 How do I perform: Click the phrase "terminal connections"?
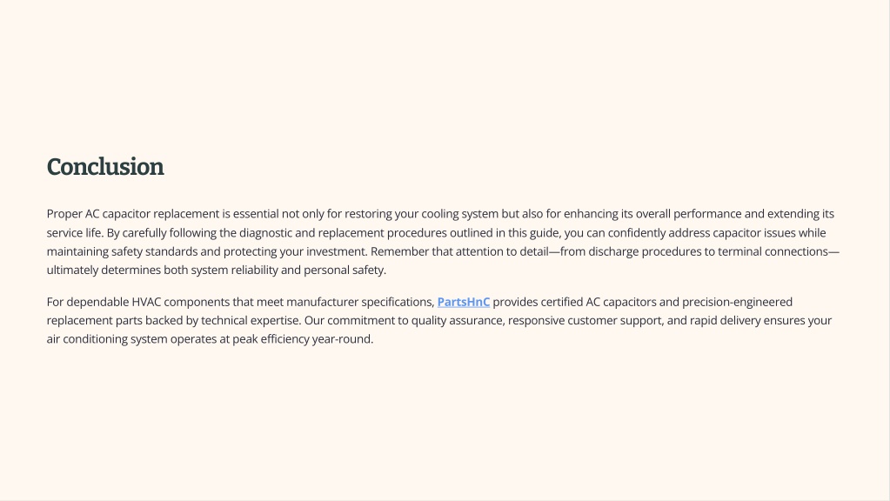(773, 251)
